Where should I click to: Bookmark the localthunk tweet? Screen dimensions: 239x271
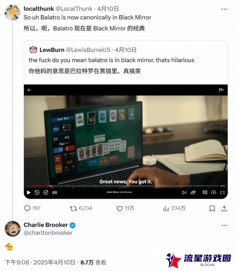pyautogui.click(x=212, y=209)
